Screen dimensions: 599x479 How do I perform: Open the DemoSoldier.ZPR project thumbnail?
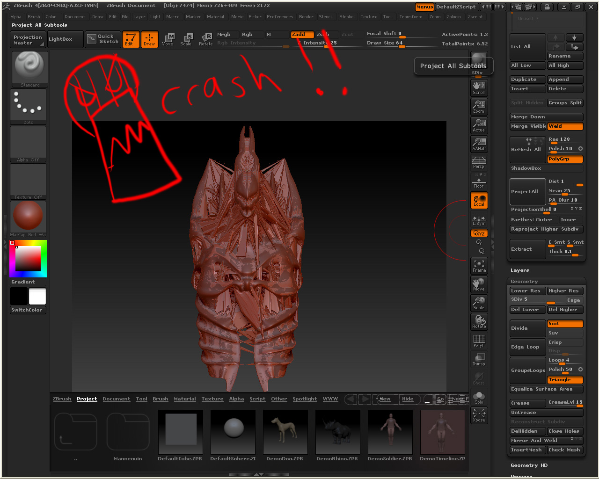point(390,431)
